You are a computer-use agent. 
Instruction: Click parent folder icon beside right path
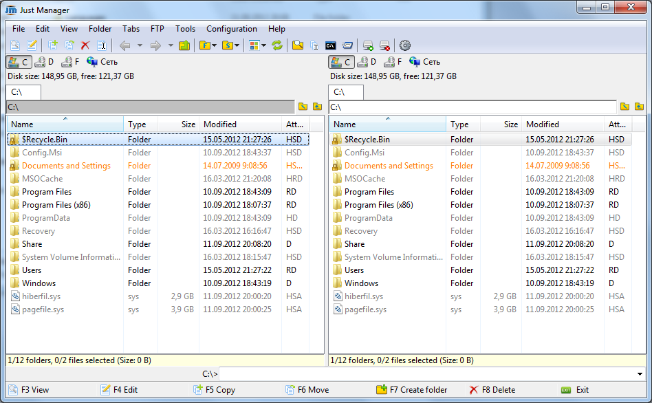click(x=639, y=107)
